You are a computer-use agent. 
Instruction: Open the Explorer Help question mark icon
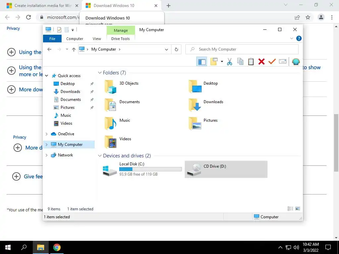(x=299, y=38)
